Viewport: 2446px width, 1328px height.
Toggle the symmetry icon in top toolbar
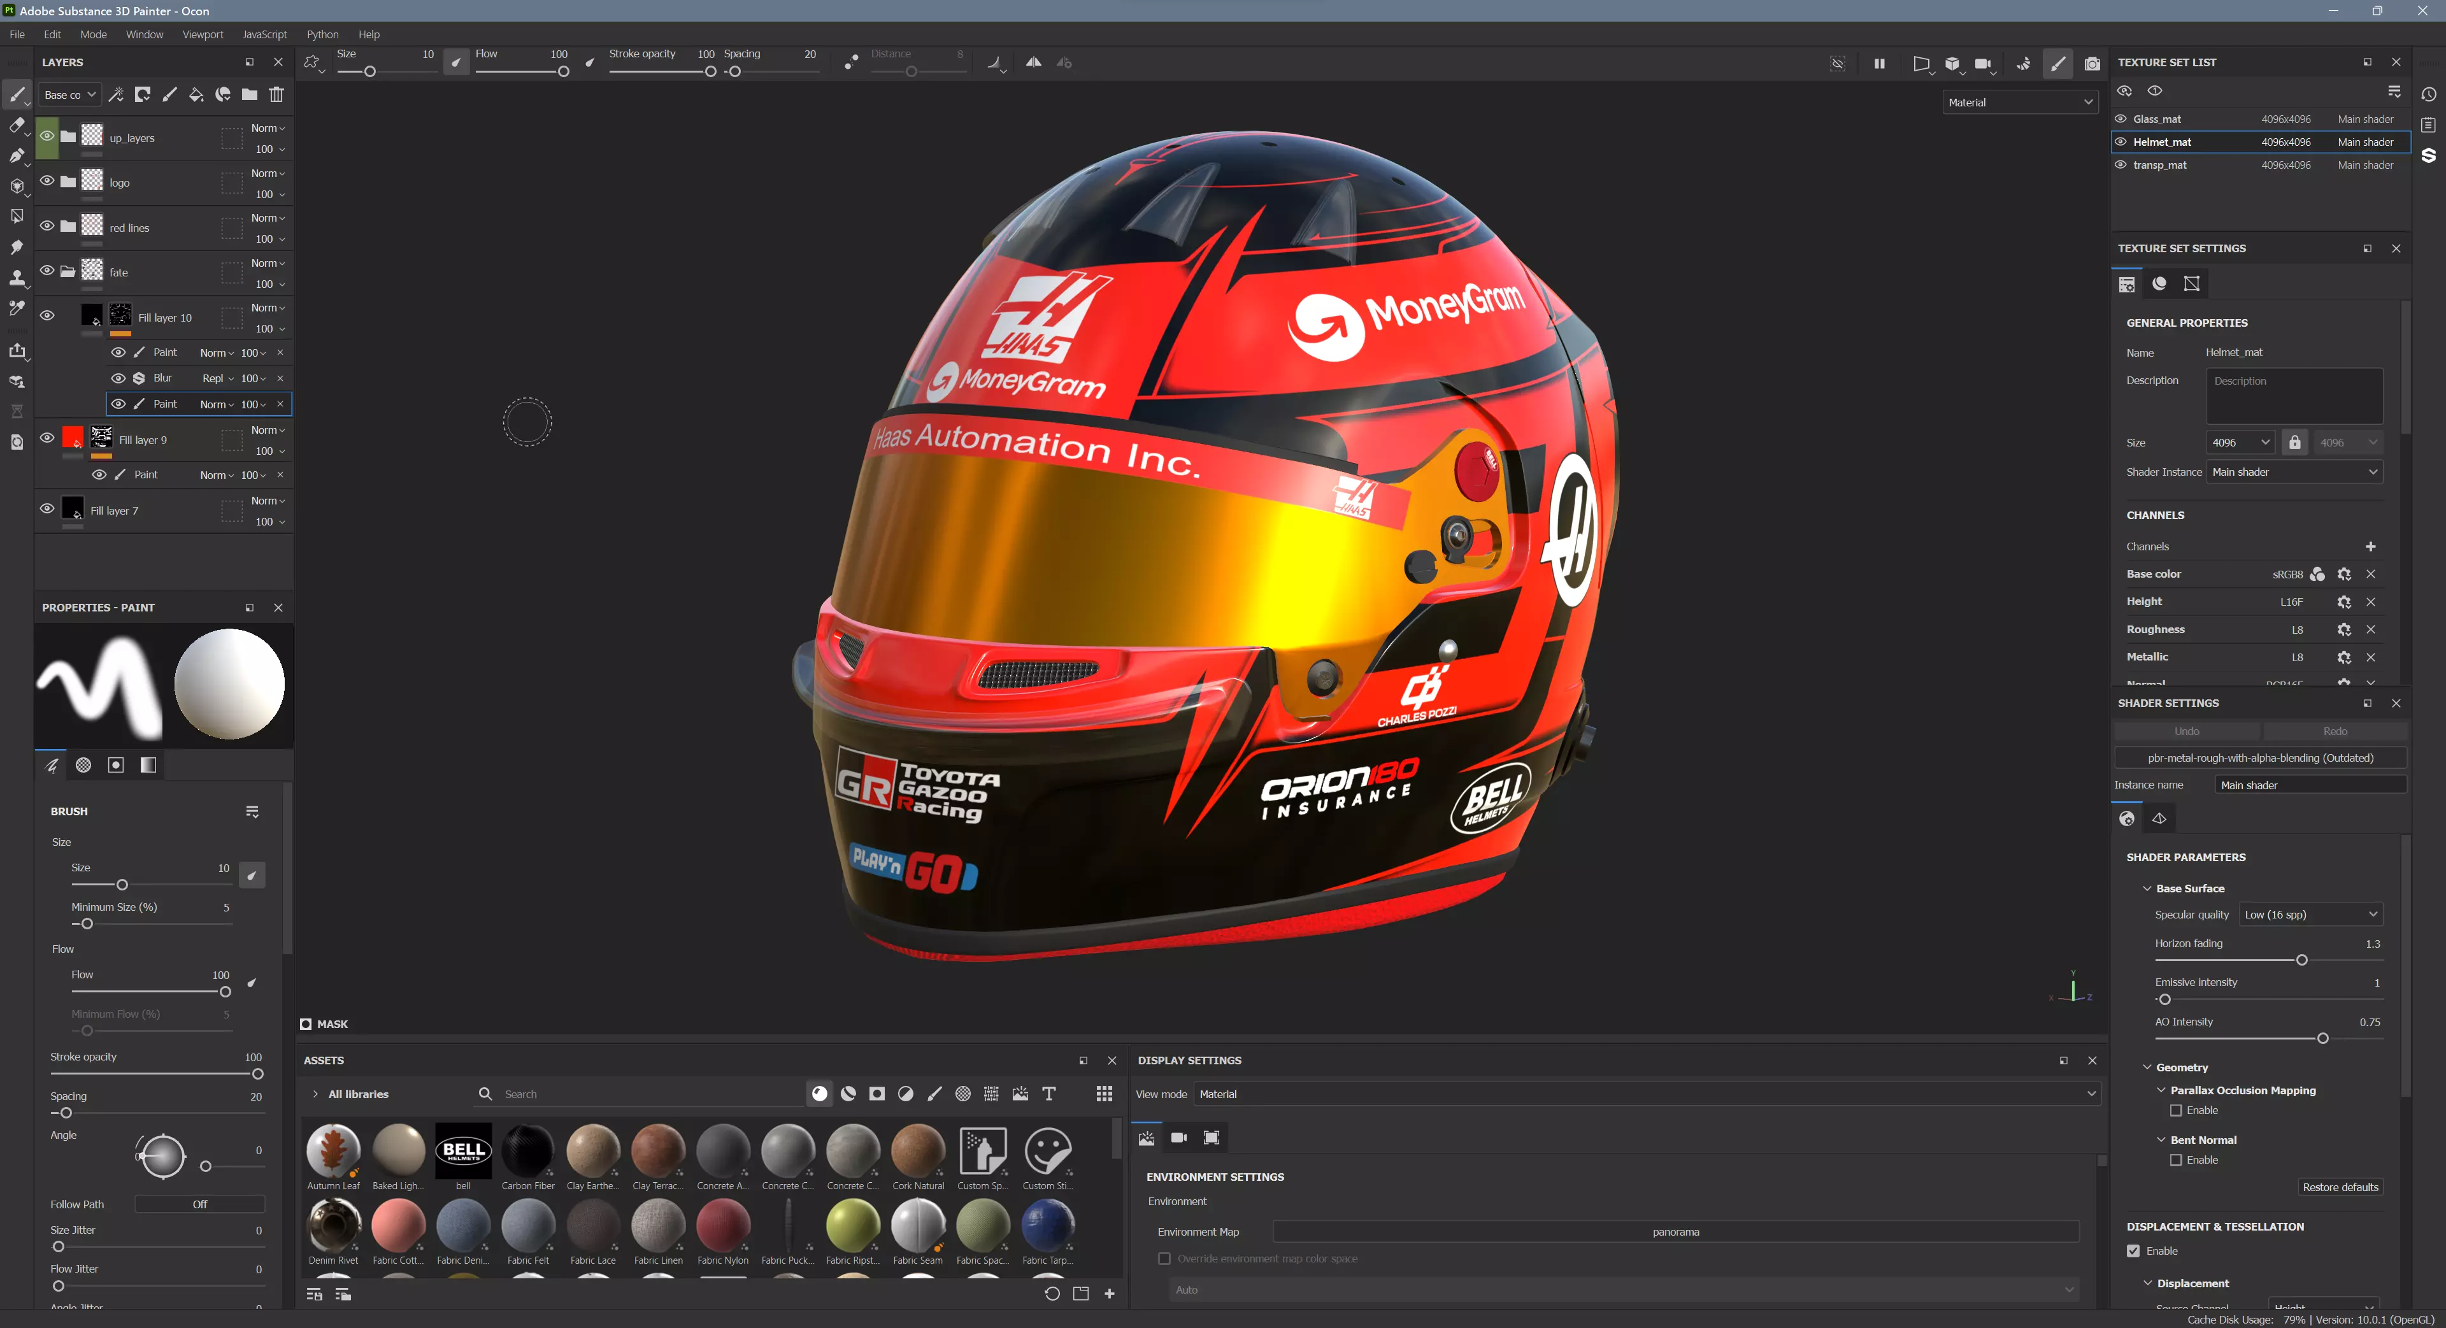pos(1033,62)
